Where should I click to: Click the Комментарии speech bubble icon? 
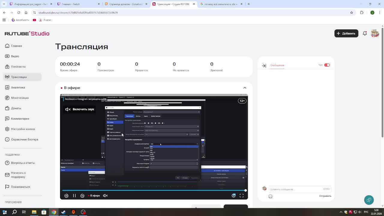[7, 118]
